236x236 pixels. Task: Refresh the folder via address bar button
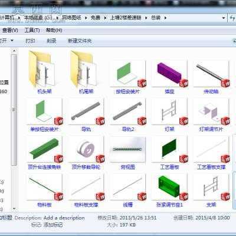pyautogui.click(x=232, y=18)
